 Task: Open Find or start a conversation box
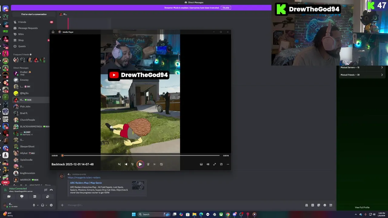pyautogui.click(x=34, y=14)
